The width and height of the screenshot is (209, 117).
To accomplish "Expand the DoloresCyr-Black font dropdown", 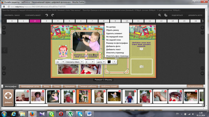I will pos(82,62).
